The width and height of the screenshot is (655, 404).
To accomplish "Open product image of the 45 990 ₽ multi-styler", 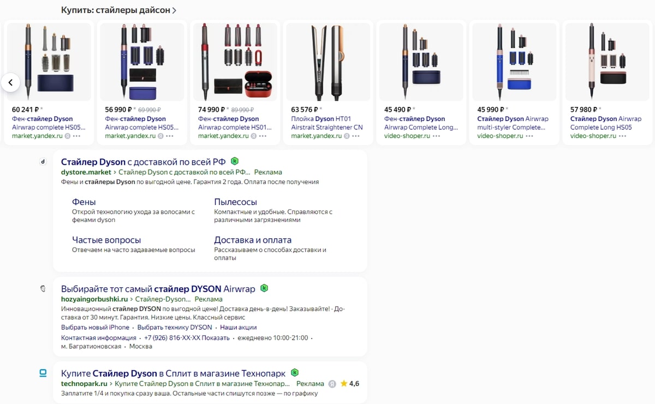I will tap(513, 62).
